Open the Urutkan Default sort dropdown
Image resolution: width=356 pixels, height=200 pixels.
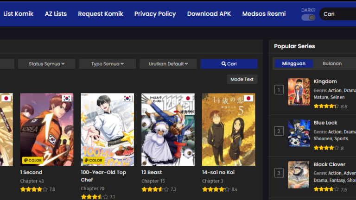(169, 64)
